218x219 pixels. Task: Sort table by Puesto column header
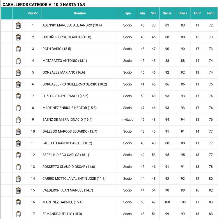click(33, 13)
